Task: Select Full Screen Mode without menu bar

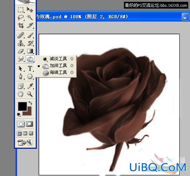Action: point(31,133)
